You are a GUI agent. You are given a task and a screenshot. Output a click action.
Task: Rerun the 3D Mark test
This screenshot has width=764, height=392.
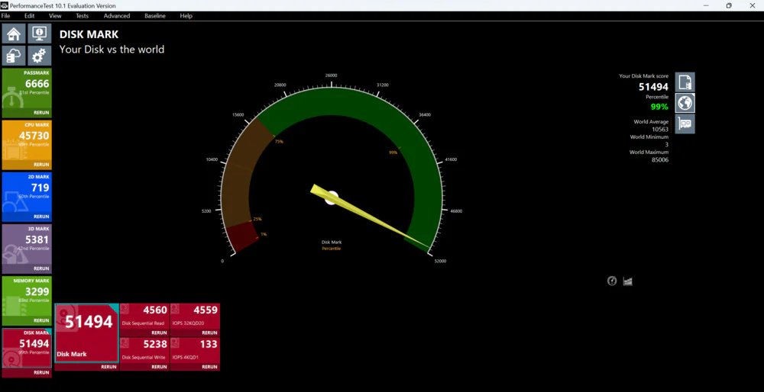coord(41,269)
